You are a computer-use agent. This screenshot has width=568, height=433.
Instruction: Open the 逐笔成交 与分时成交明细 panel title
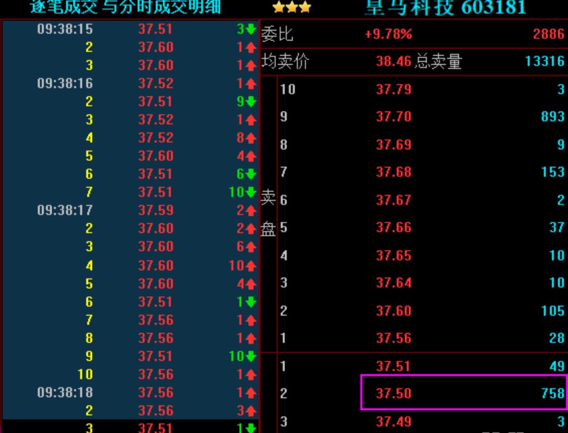tap(125, 7)
